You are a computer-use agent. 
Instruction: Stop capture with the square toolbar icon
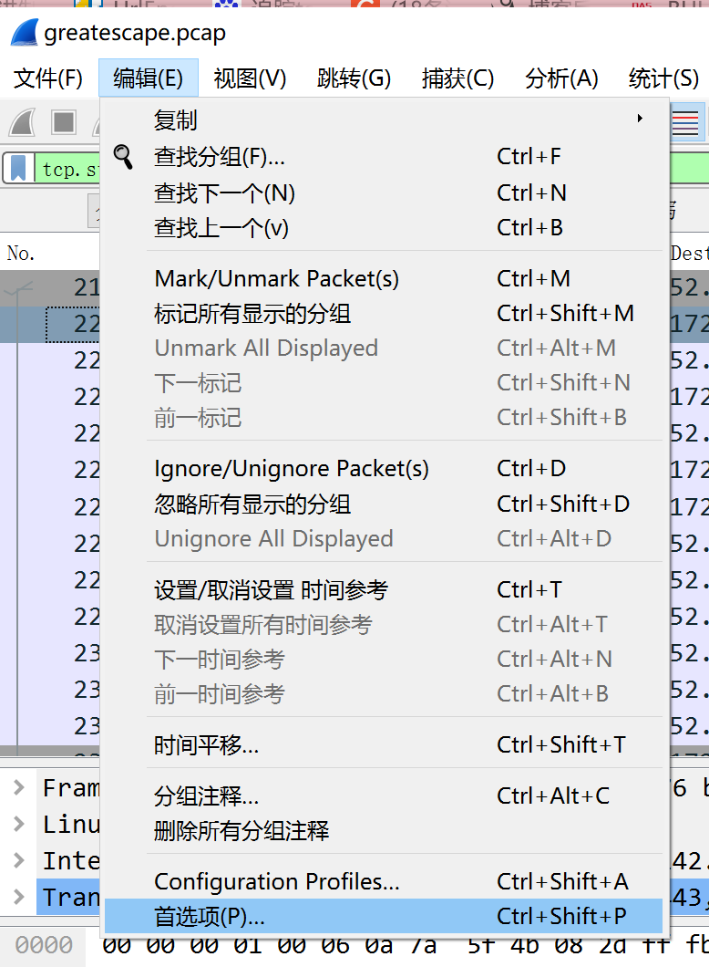tap(64, 122)
